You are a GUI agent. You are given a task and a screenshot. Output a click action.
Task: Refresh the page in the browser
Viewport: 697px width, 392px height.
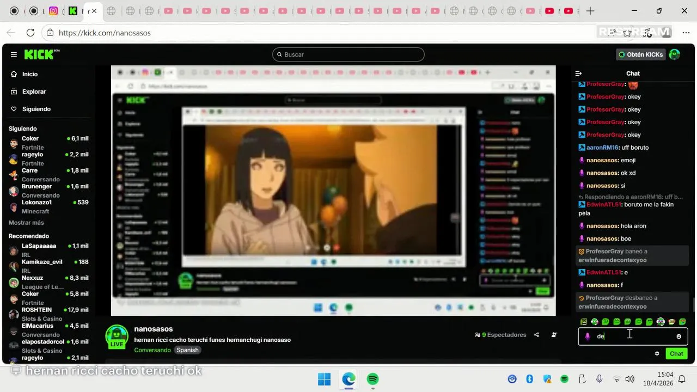(x=30, y=33)
